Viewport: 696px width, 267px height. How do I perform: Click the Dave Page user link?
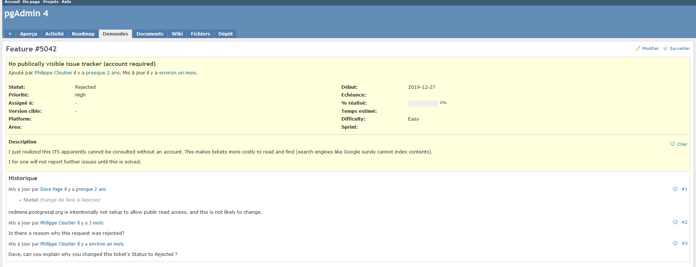tap(52, 189)
